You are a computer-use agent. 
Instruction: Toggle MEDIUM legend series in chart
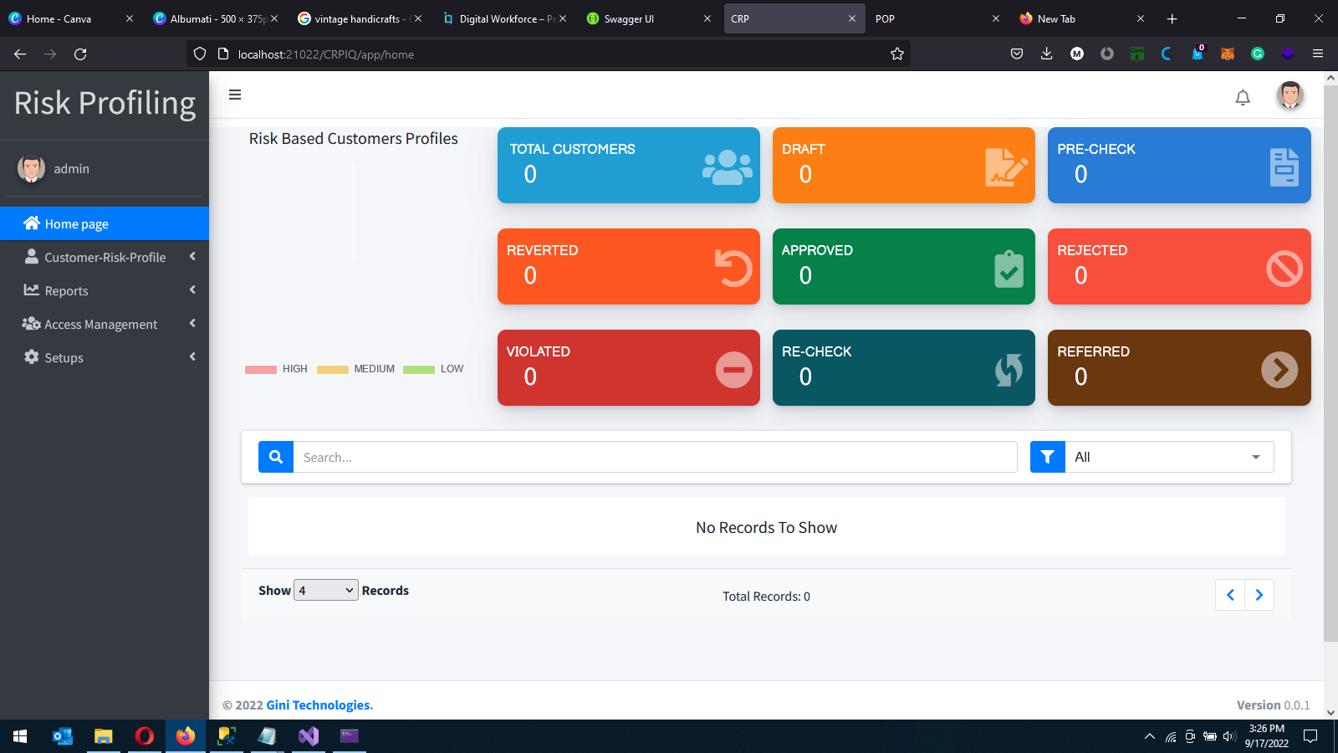click(355, 369)
